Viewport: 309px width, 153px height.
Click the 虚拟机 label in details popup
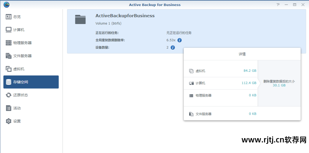[200, 71]
